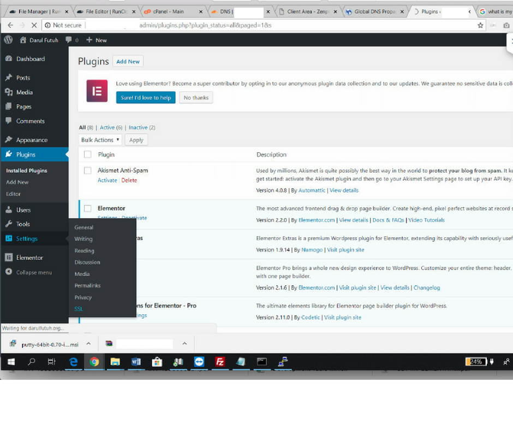
Task: Close the DNS browser tab
Action: pos(268,11)
